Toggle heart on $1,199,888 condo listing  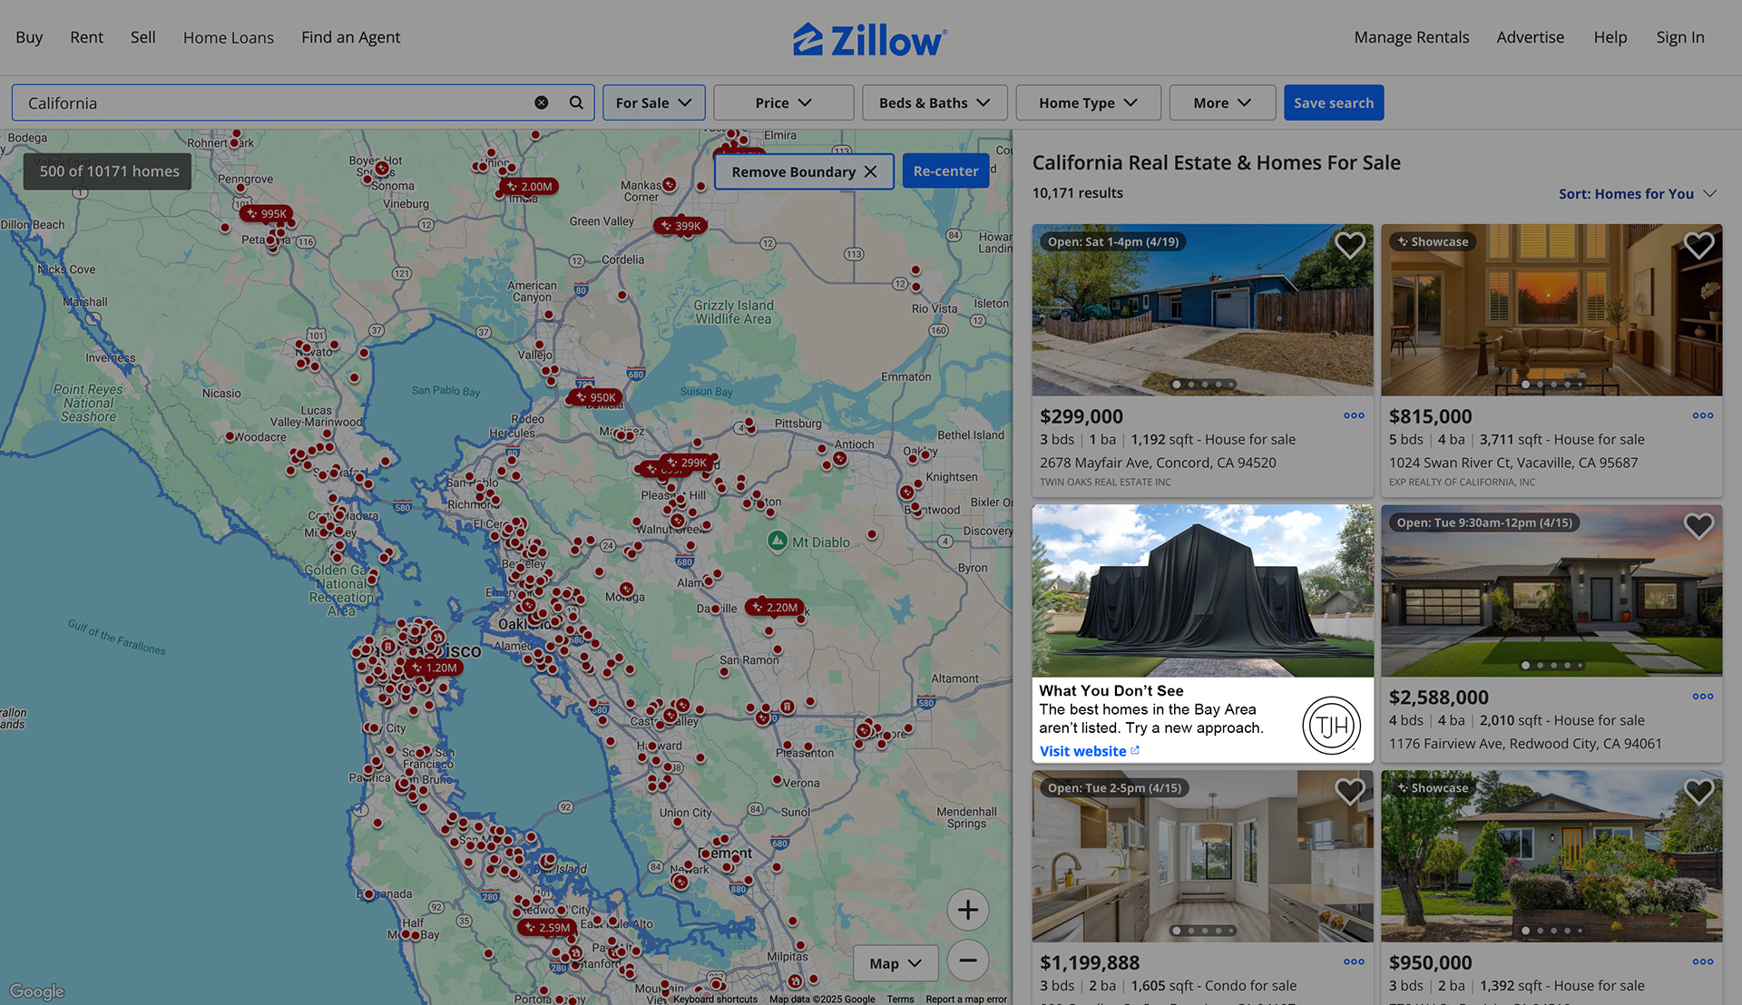pos(1349,791)
